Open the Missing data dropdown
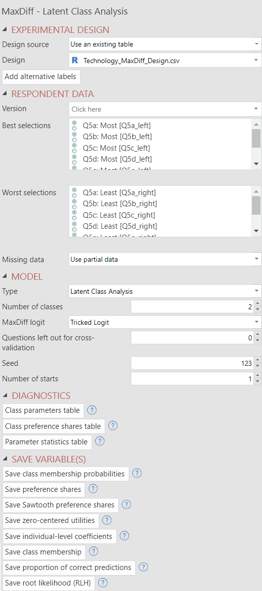262x591 pixels. pos(165,259)
